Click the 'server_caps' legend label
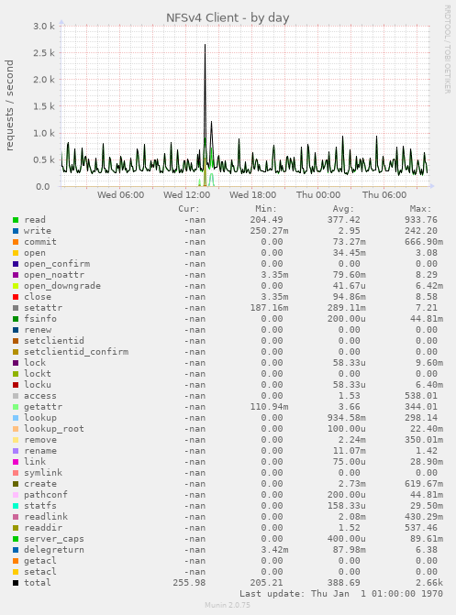The image size is (456, 615). pyautogui.click(x=54, y=539)
